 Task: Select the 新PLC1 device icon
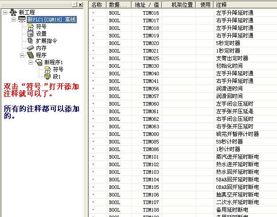click(22, 20)
